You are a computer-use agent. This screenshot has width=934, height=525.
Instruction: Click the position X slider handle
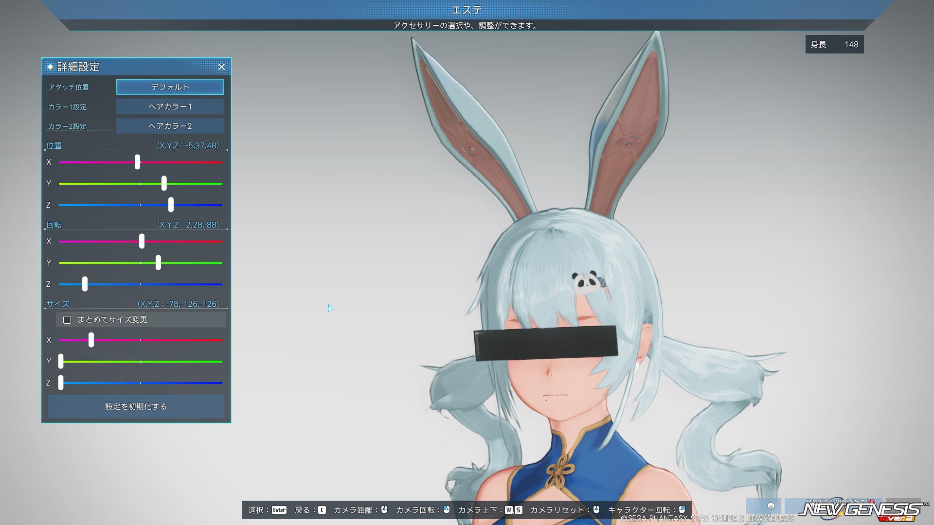click(137, 162)
